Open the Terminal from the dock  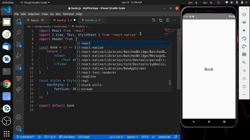click(x=7, y=72)
